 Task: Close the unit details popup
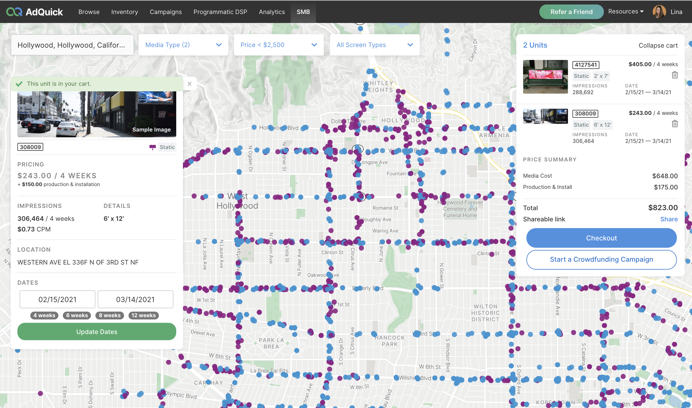[189, 84]
